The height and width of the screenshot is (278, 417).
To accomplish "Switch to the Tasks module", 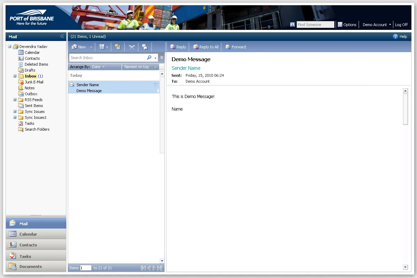I will 36,256.
